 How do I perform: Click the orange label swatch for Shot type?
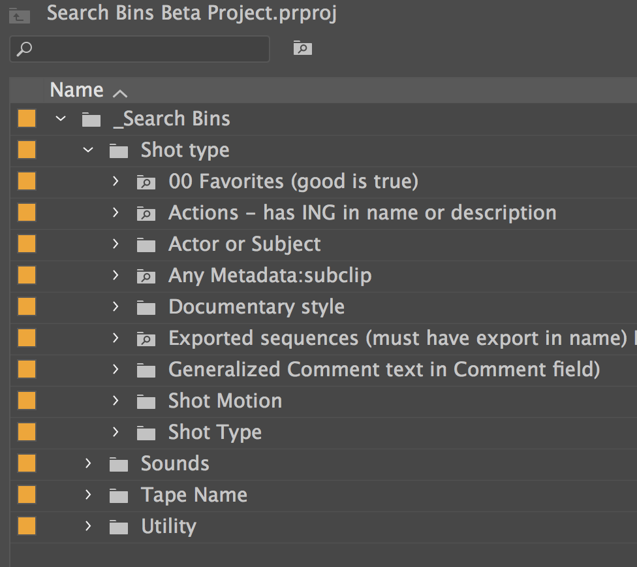(27, 150)
